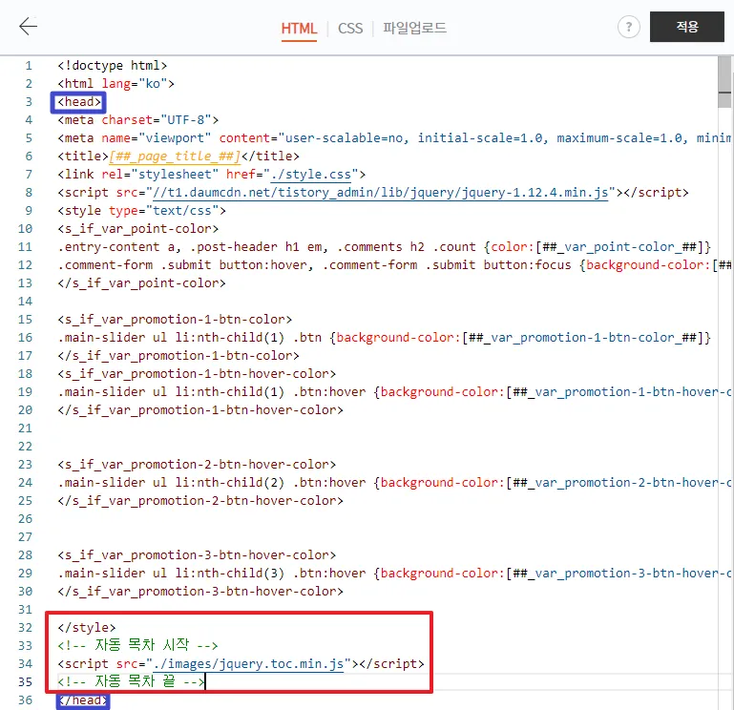The image size is (734, 710).
Task: Click </s_if_var_promotion-2-btn-hover-color> on line 25
Action: tap(200, 501)
